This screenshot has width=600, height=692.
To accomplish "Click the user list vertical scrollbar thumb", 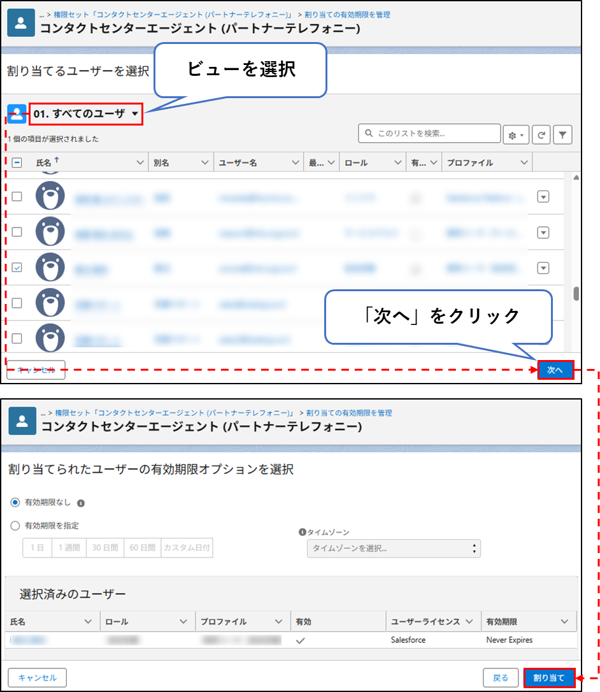I will pos(576,294).
